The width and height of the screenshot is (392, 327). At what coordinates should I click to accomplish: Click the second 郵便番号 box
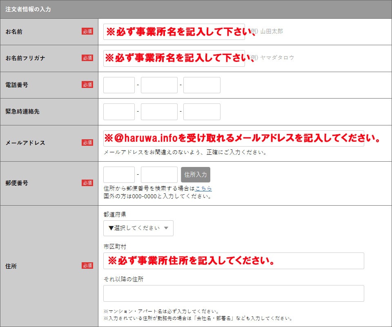click(159, 175)
